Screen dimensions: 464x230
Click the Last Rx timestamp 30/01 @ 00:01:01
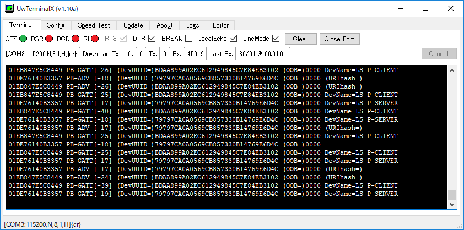262,54
